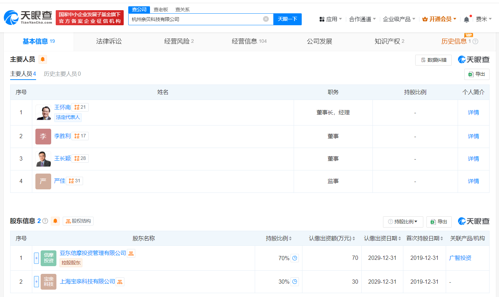Switch to the 经营风险 tab
Image resolution: width=499 pixels, height=297 pixels.
click(179, 41)
